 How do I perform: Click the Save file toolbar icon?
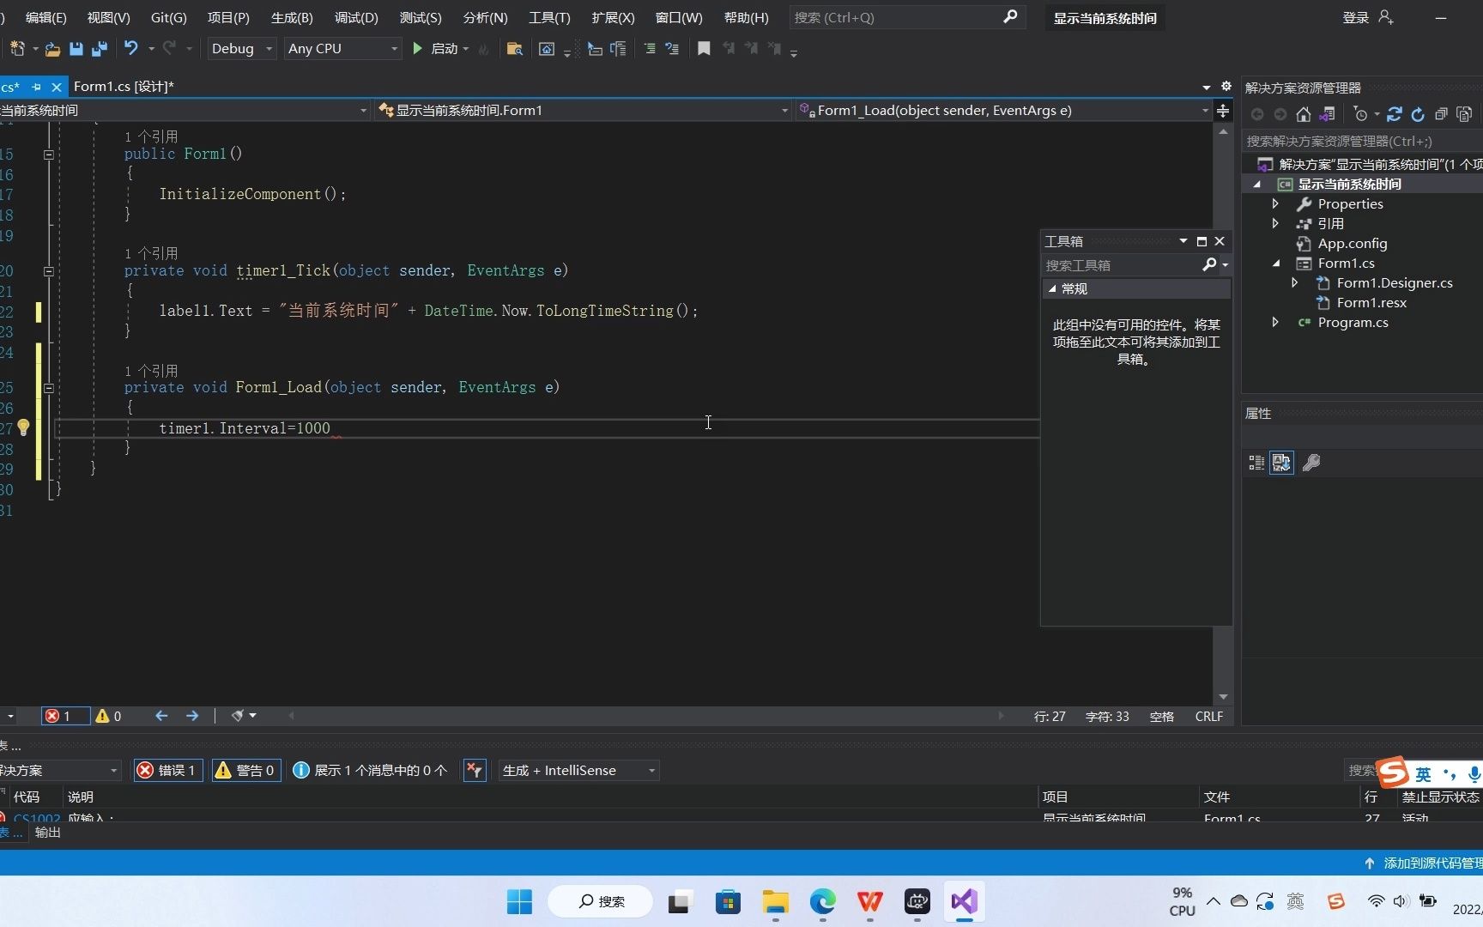(x=76, y=49)
